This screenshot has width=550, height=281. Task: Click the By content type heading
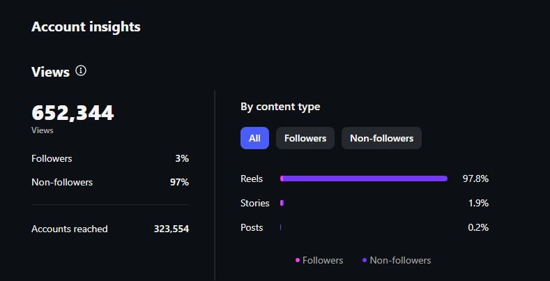280,107
